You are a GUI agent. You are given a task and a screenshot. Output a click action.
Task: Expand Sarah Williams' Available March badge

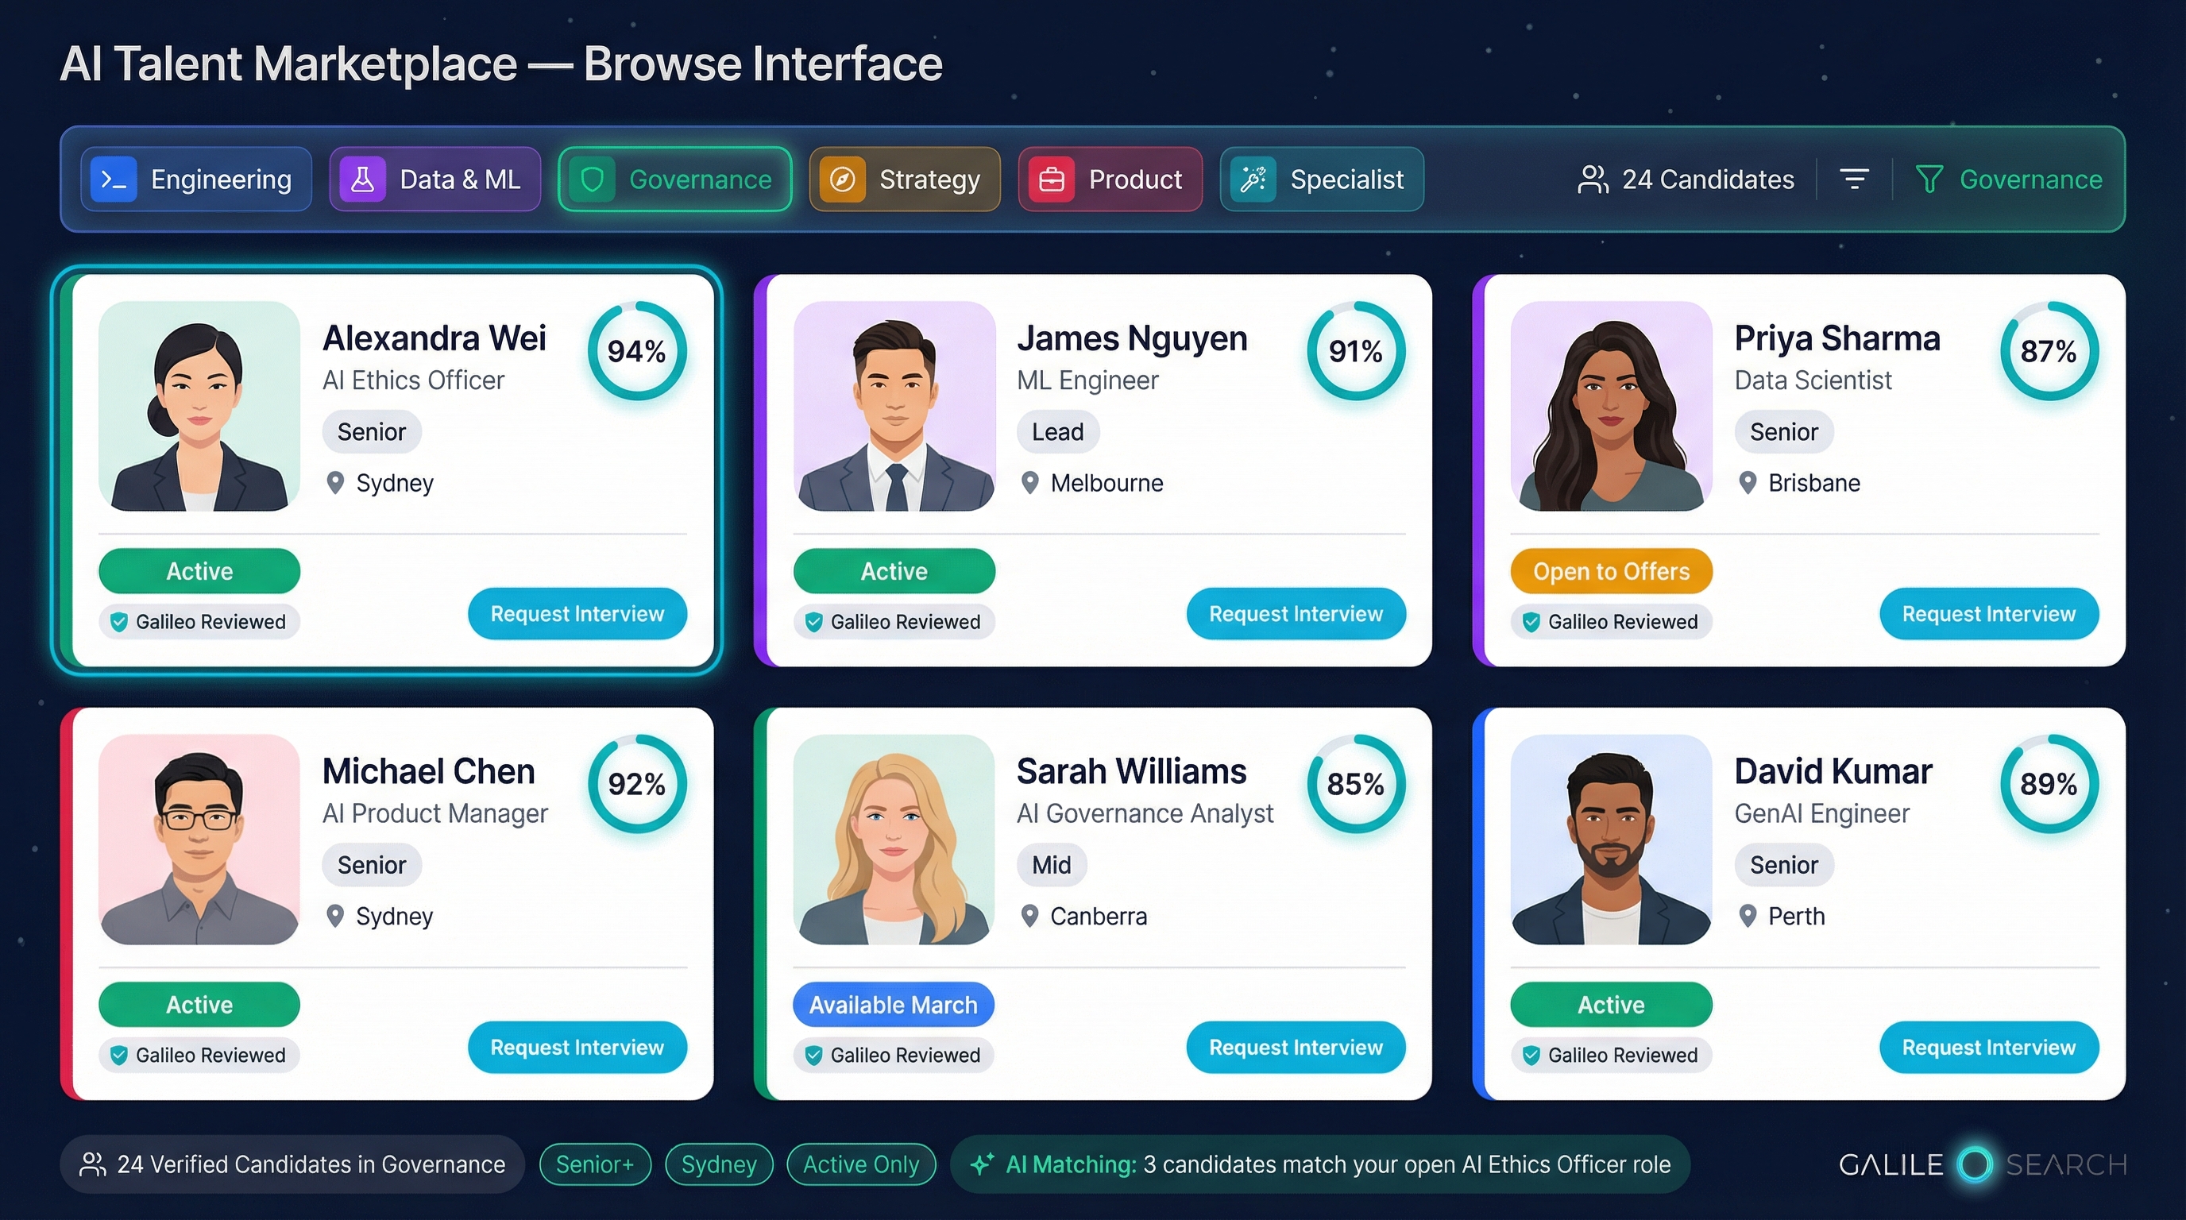tap(893, 1005)
